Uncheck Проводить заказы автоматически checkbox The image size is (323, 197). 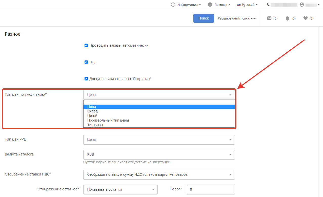click(86, 45)
